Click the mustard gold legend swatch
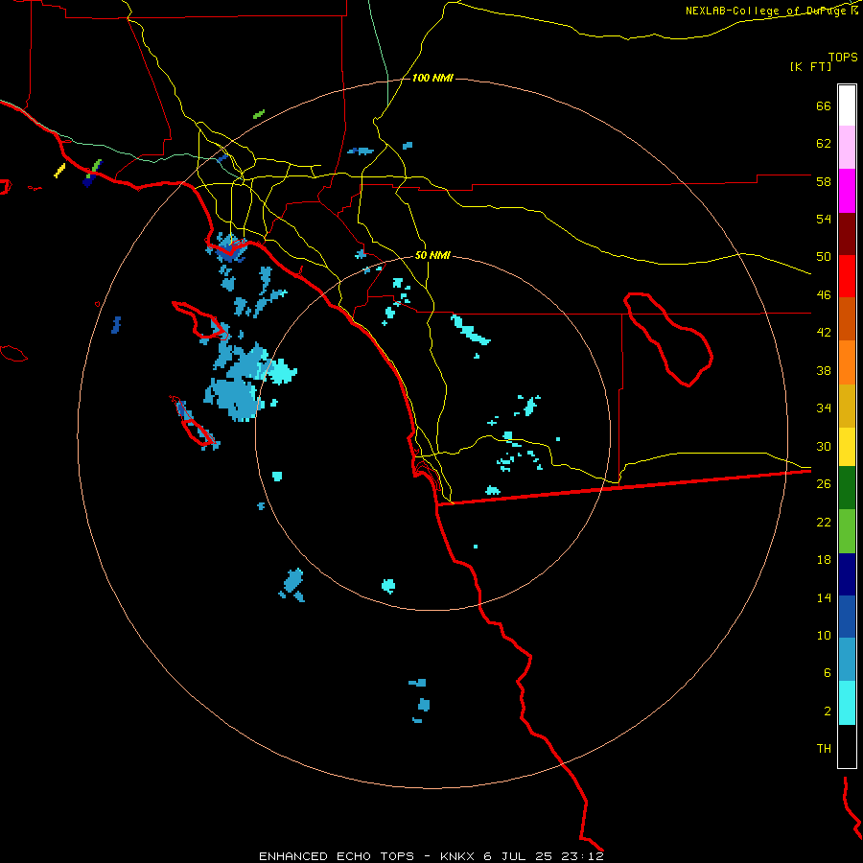 847,407
